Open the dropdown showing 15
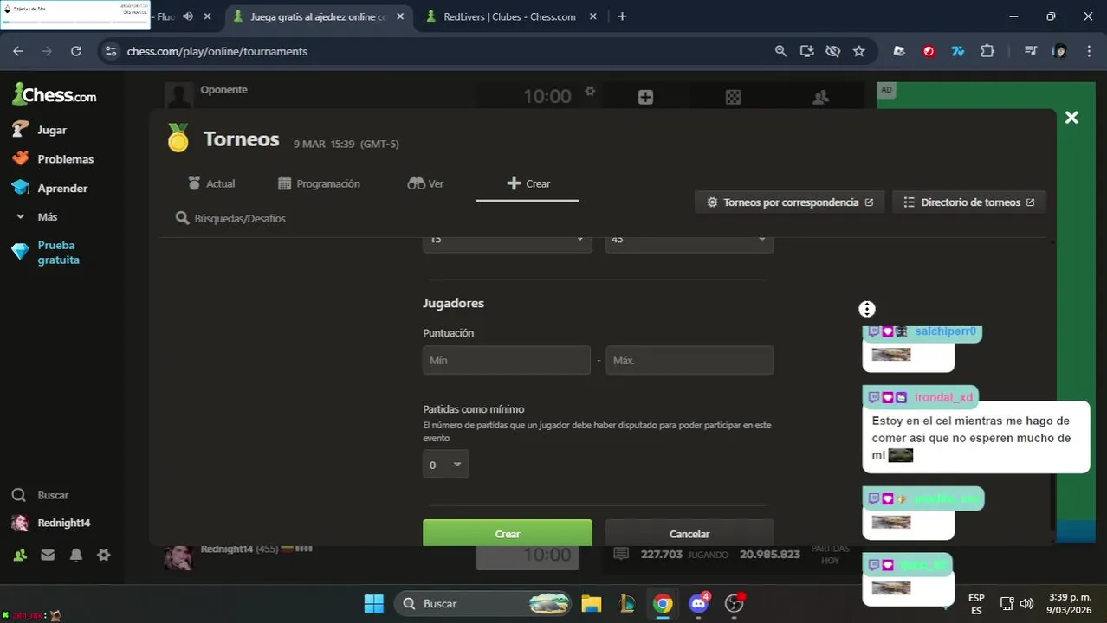 click(507, 241)
